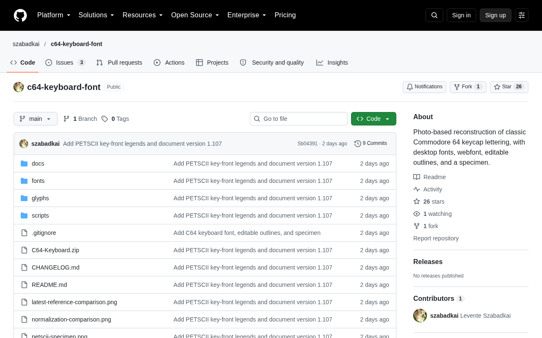Click the Sign in button
The width and height of the screenshot is (542, 338).
click(x=462, y=15)
